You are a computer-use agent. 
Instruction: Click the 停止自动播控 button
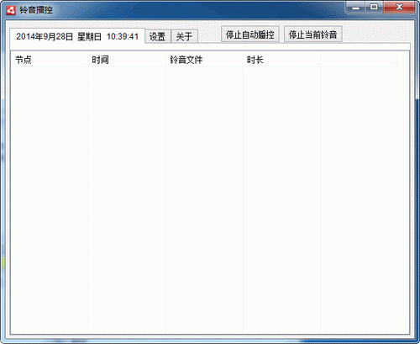coord(250,34)
